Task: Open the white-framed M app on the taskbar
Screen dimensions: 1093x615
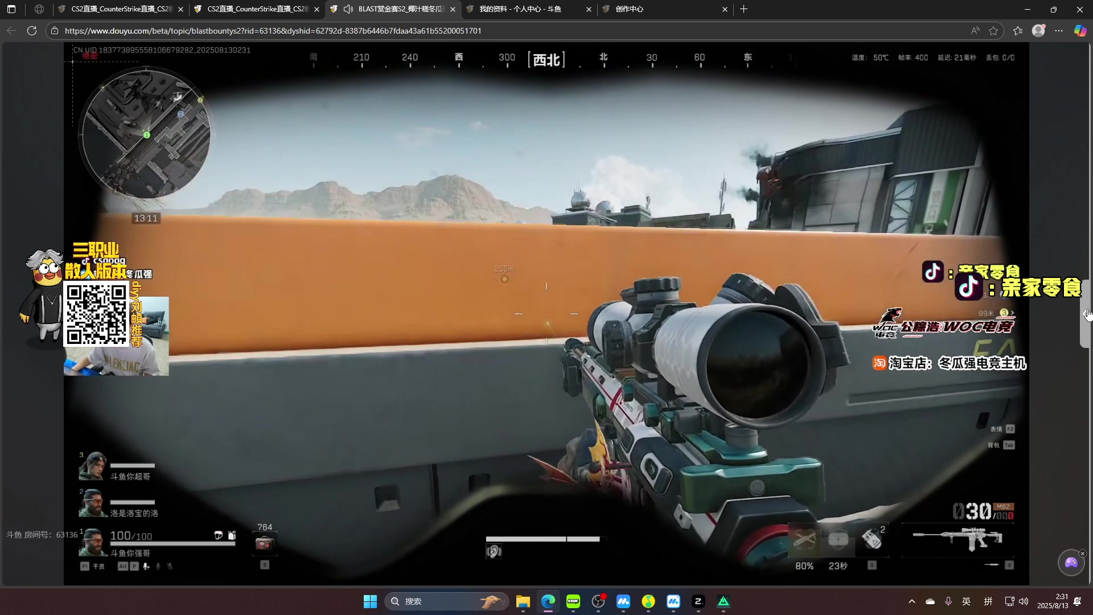Action: [x=673, y=601]
